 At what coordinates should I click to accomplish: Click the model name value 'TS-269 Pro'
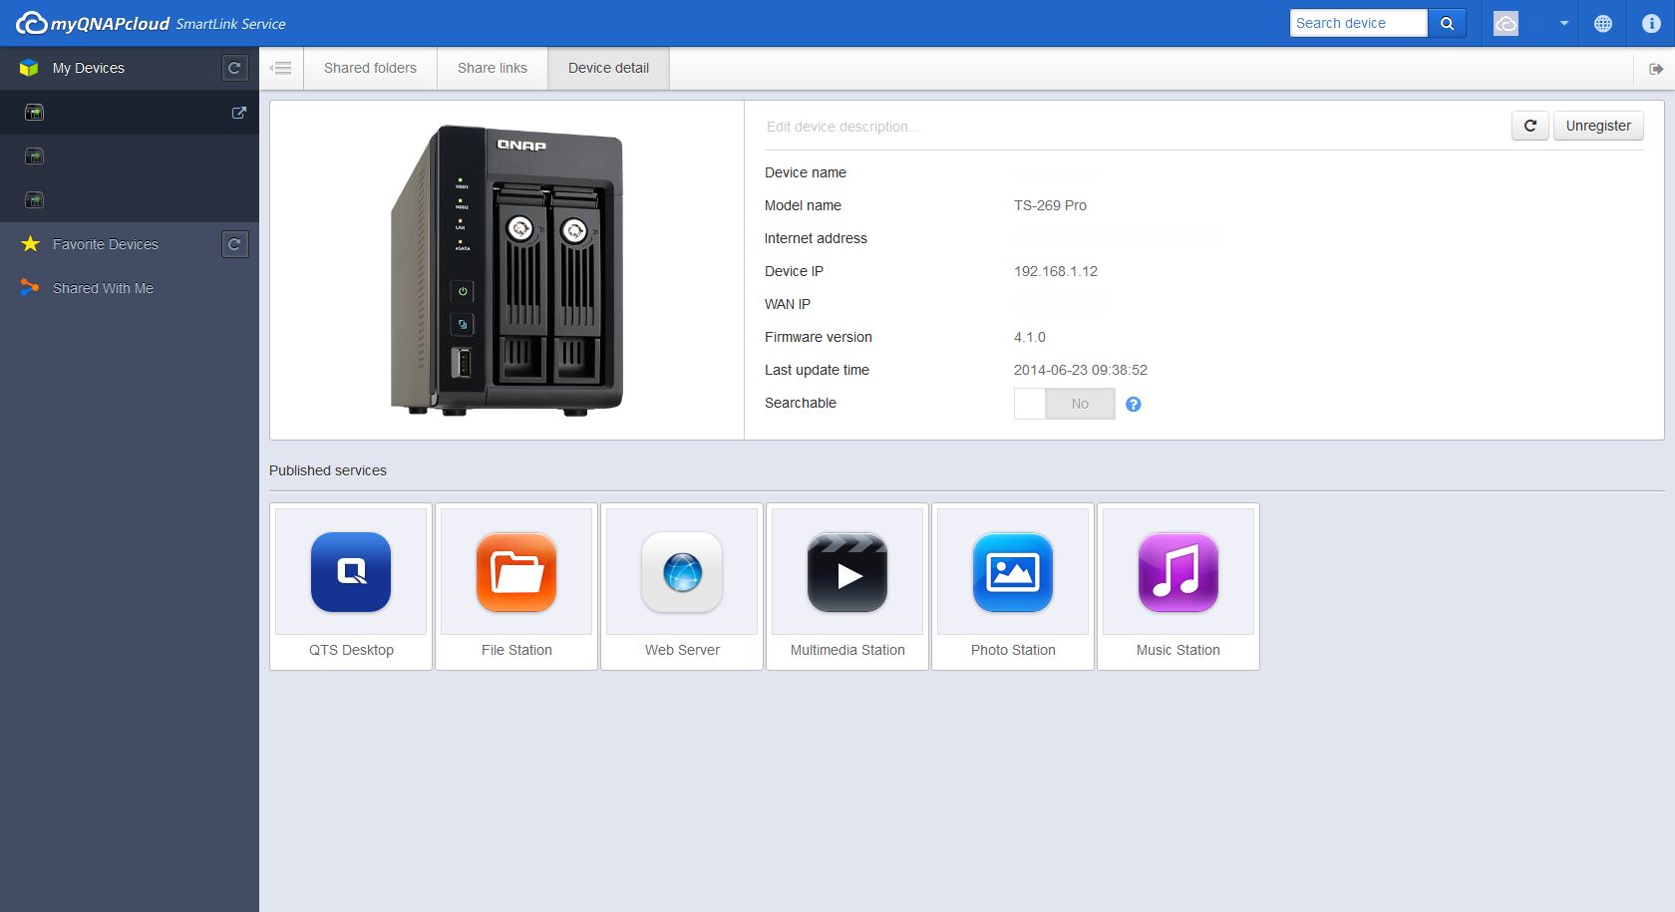[1050, 205]
